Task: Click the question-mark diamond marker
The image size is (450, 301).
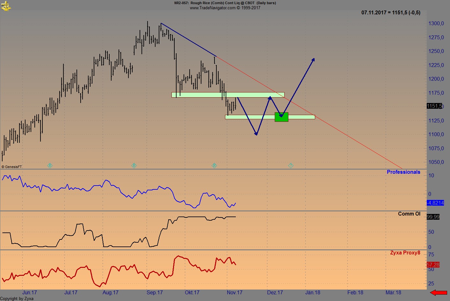Action: (291, 165)
